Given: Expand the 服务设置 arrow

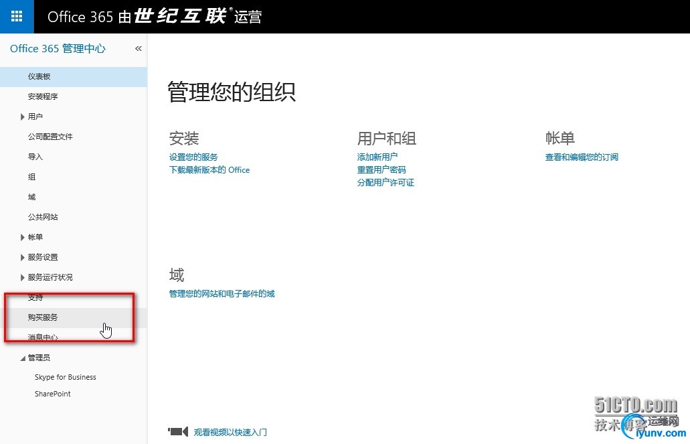Looking at the screenshot, I should coord(22,257).
